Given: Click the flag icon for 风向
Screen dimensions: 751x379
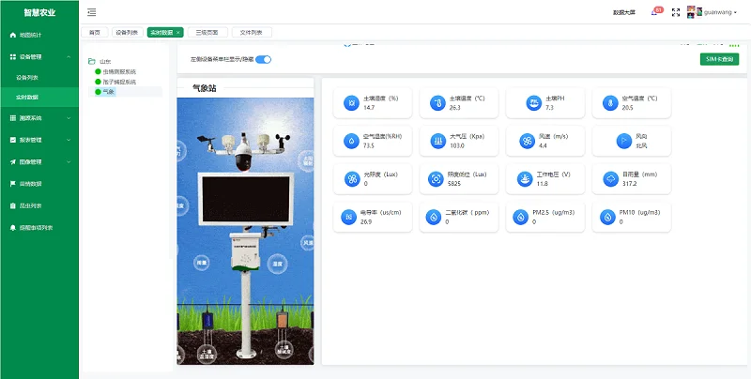Looking at the screenshot, I should pos(623,141).
